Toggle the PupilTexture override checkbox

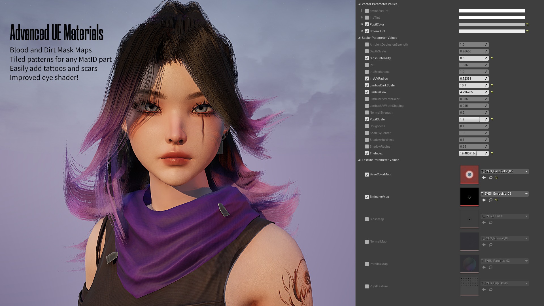click(x=367, y=286)
